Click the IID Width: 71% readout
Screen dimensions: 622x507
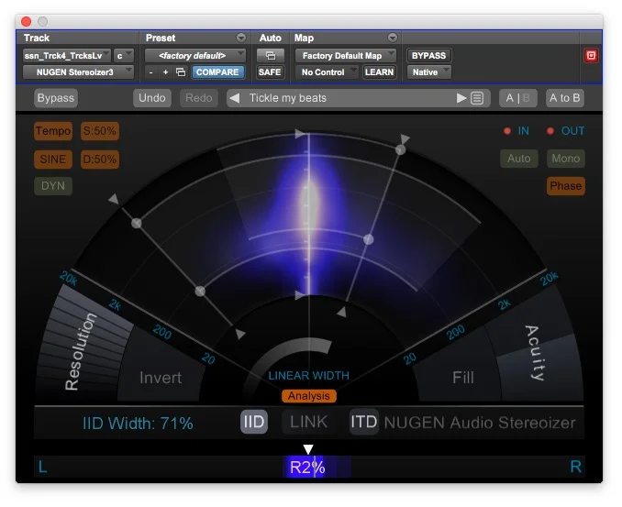tap(138, 424)
